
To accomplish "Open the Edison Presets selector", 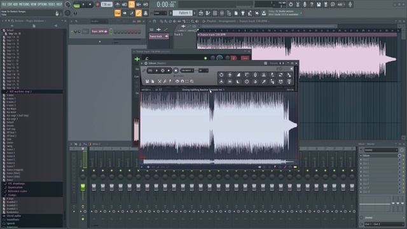I will (273, 64).
